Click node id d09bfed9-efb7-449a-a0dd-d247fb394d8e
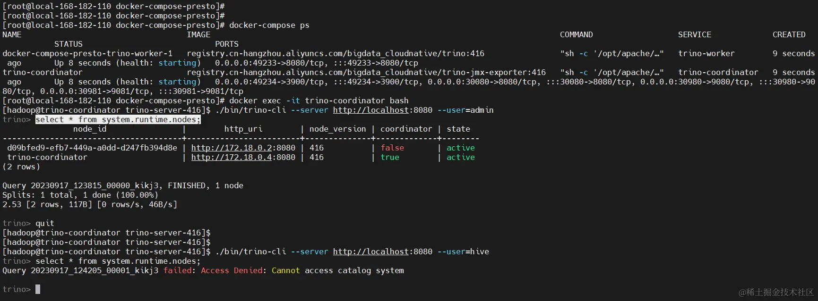This screenshot has width=818, height=301. 92,148
